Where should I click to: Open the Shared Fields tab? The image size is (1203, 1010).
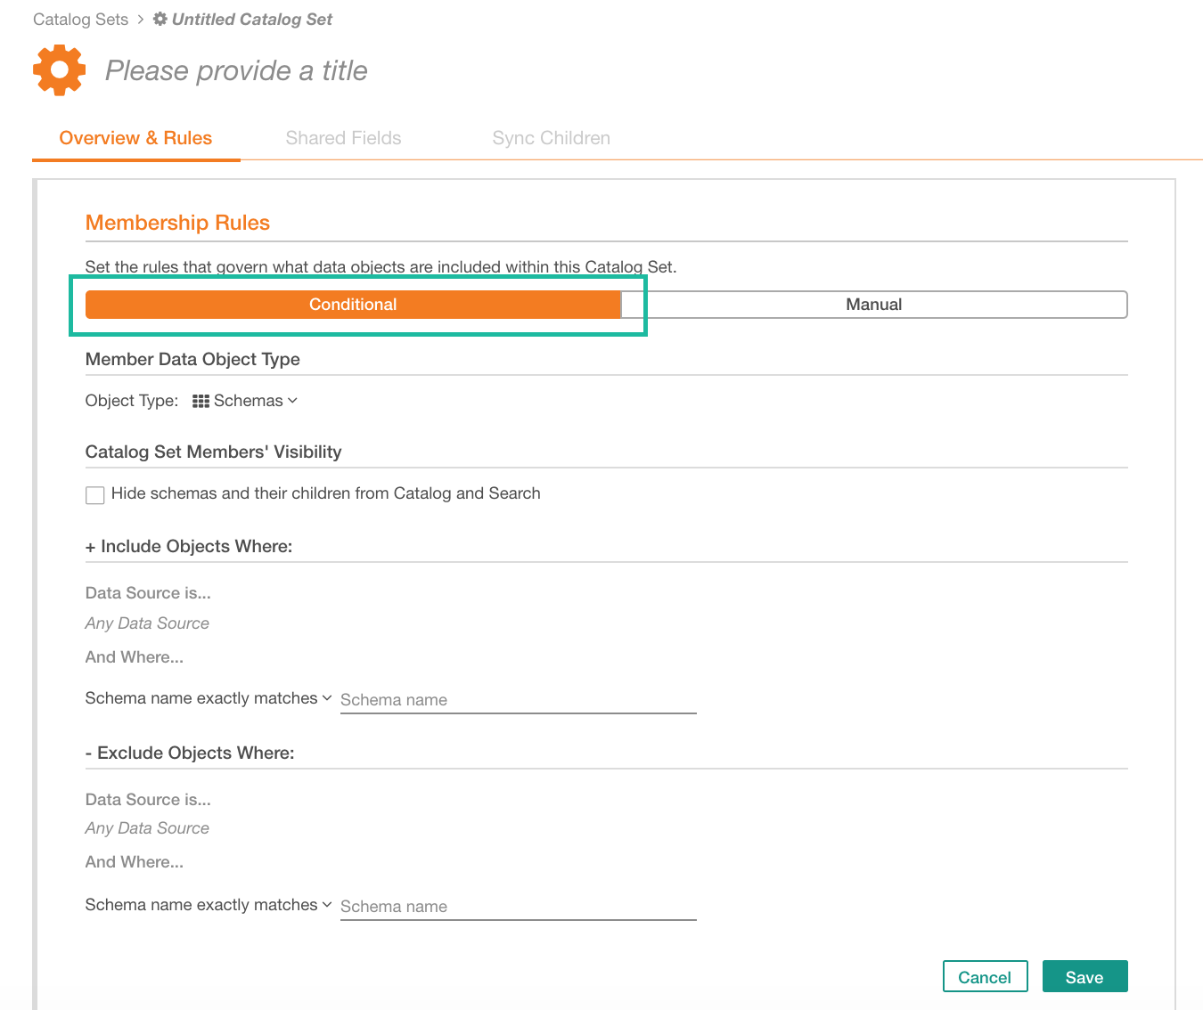tap(343, 138)
